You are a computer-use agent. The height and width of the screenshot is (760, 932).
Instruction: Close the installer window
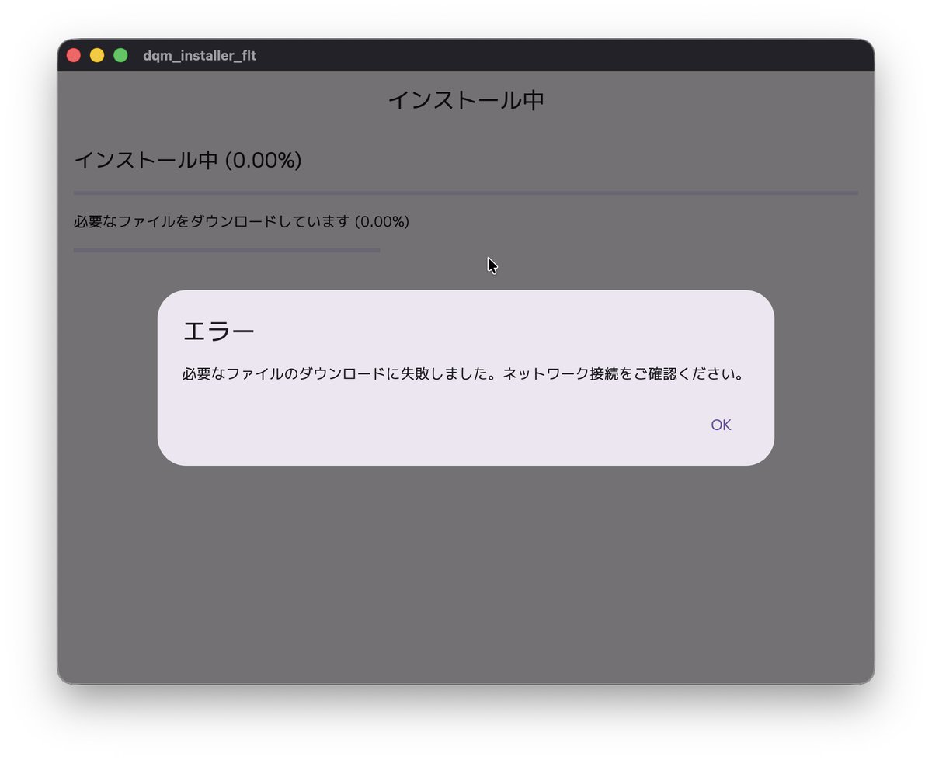tap(72, 55)
